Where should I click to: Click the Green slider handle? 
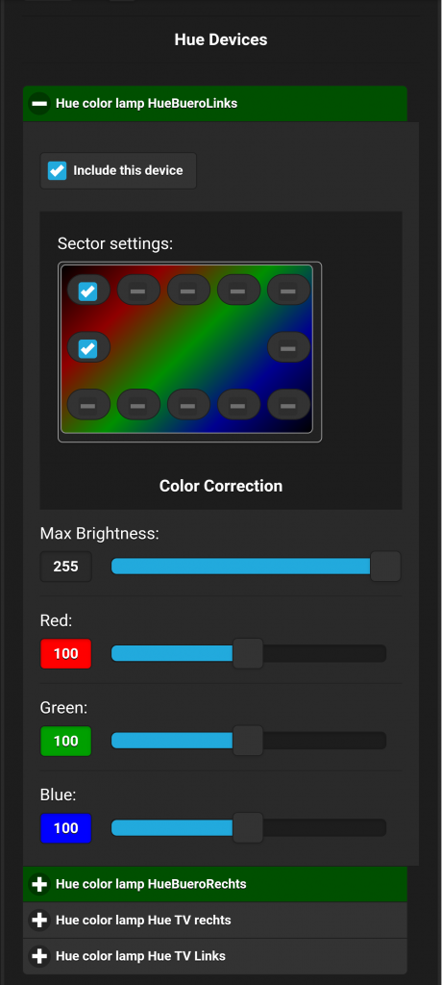tap(248, 741)
